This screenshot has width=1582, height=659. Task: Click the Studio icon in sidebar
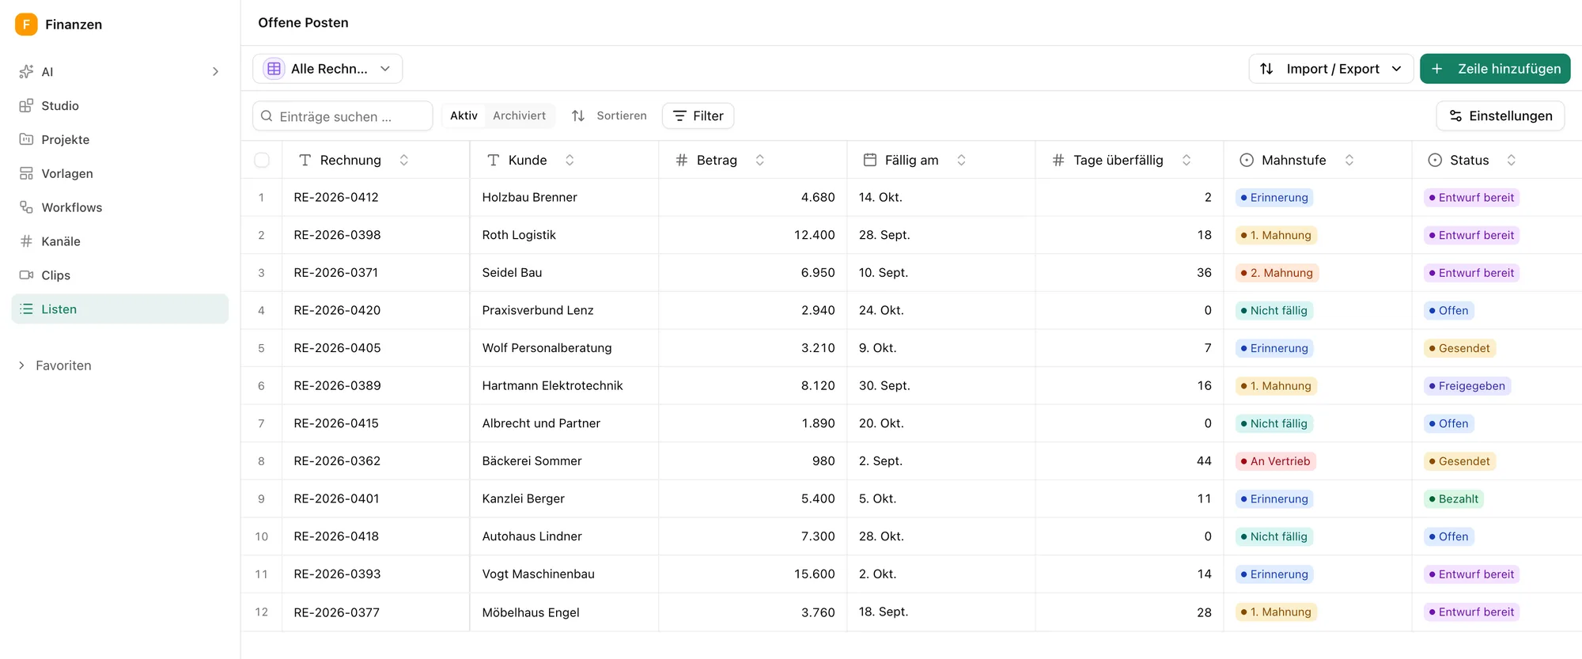[x=26, y=106]
